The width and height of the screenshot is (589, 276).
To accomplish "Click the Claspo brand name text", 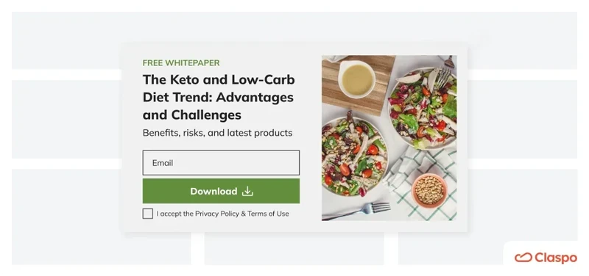I will [556, 258].
